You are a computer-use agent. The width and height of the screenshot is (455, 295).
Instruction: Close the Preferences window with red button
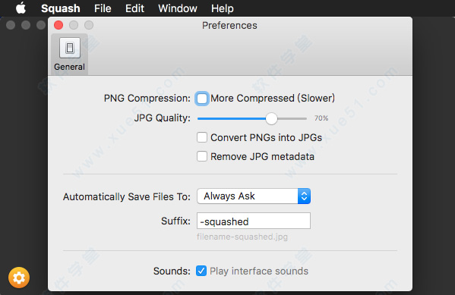click(58, 25)
